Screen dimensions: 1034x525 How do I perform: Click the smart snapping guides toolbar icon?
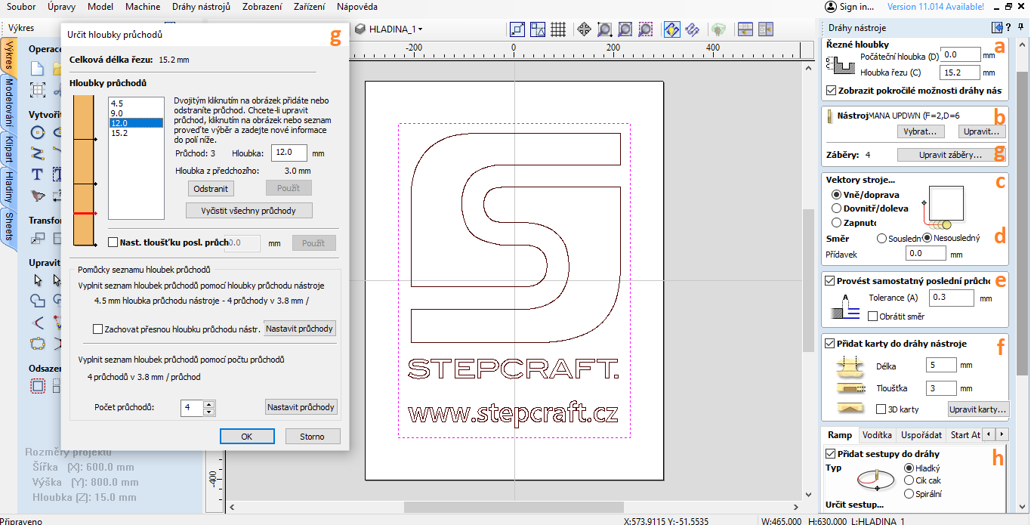click(538, 29)
